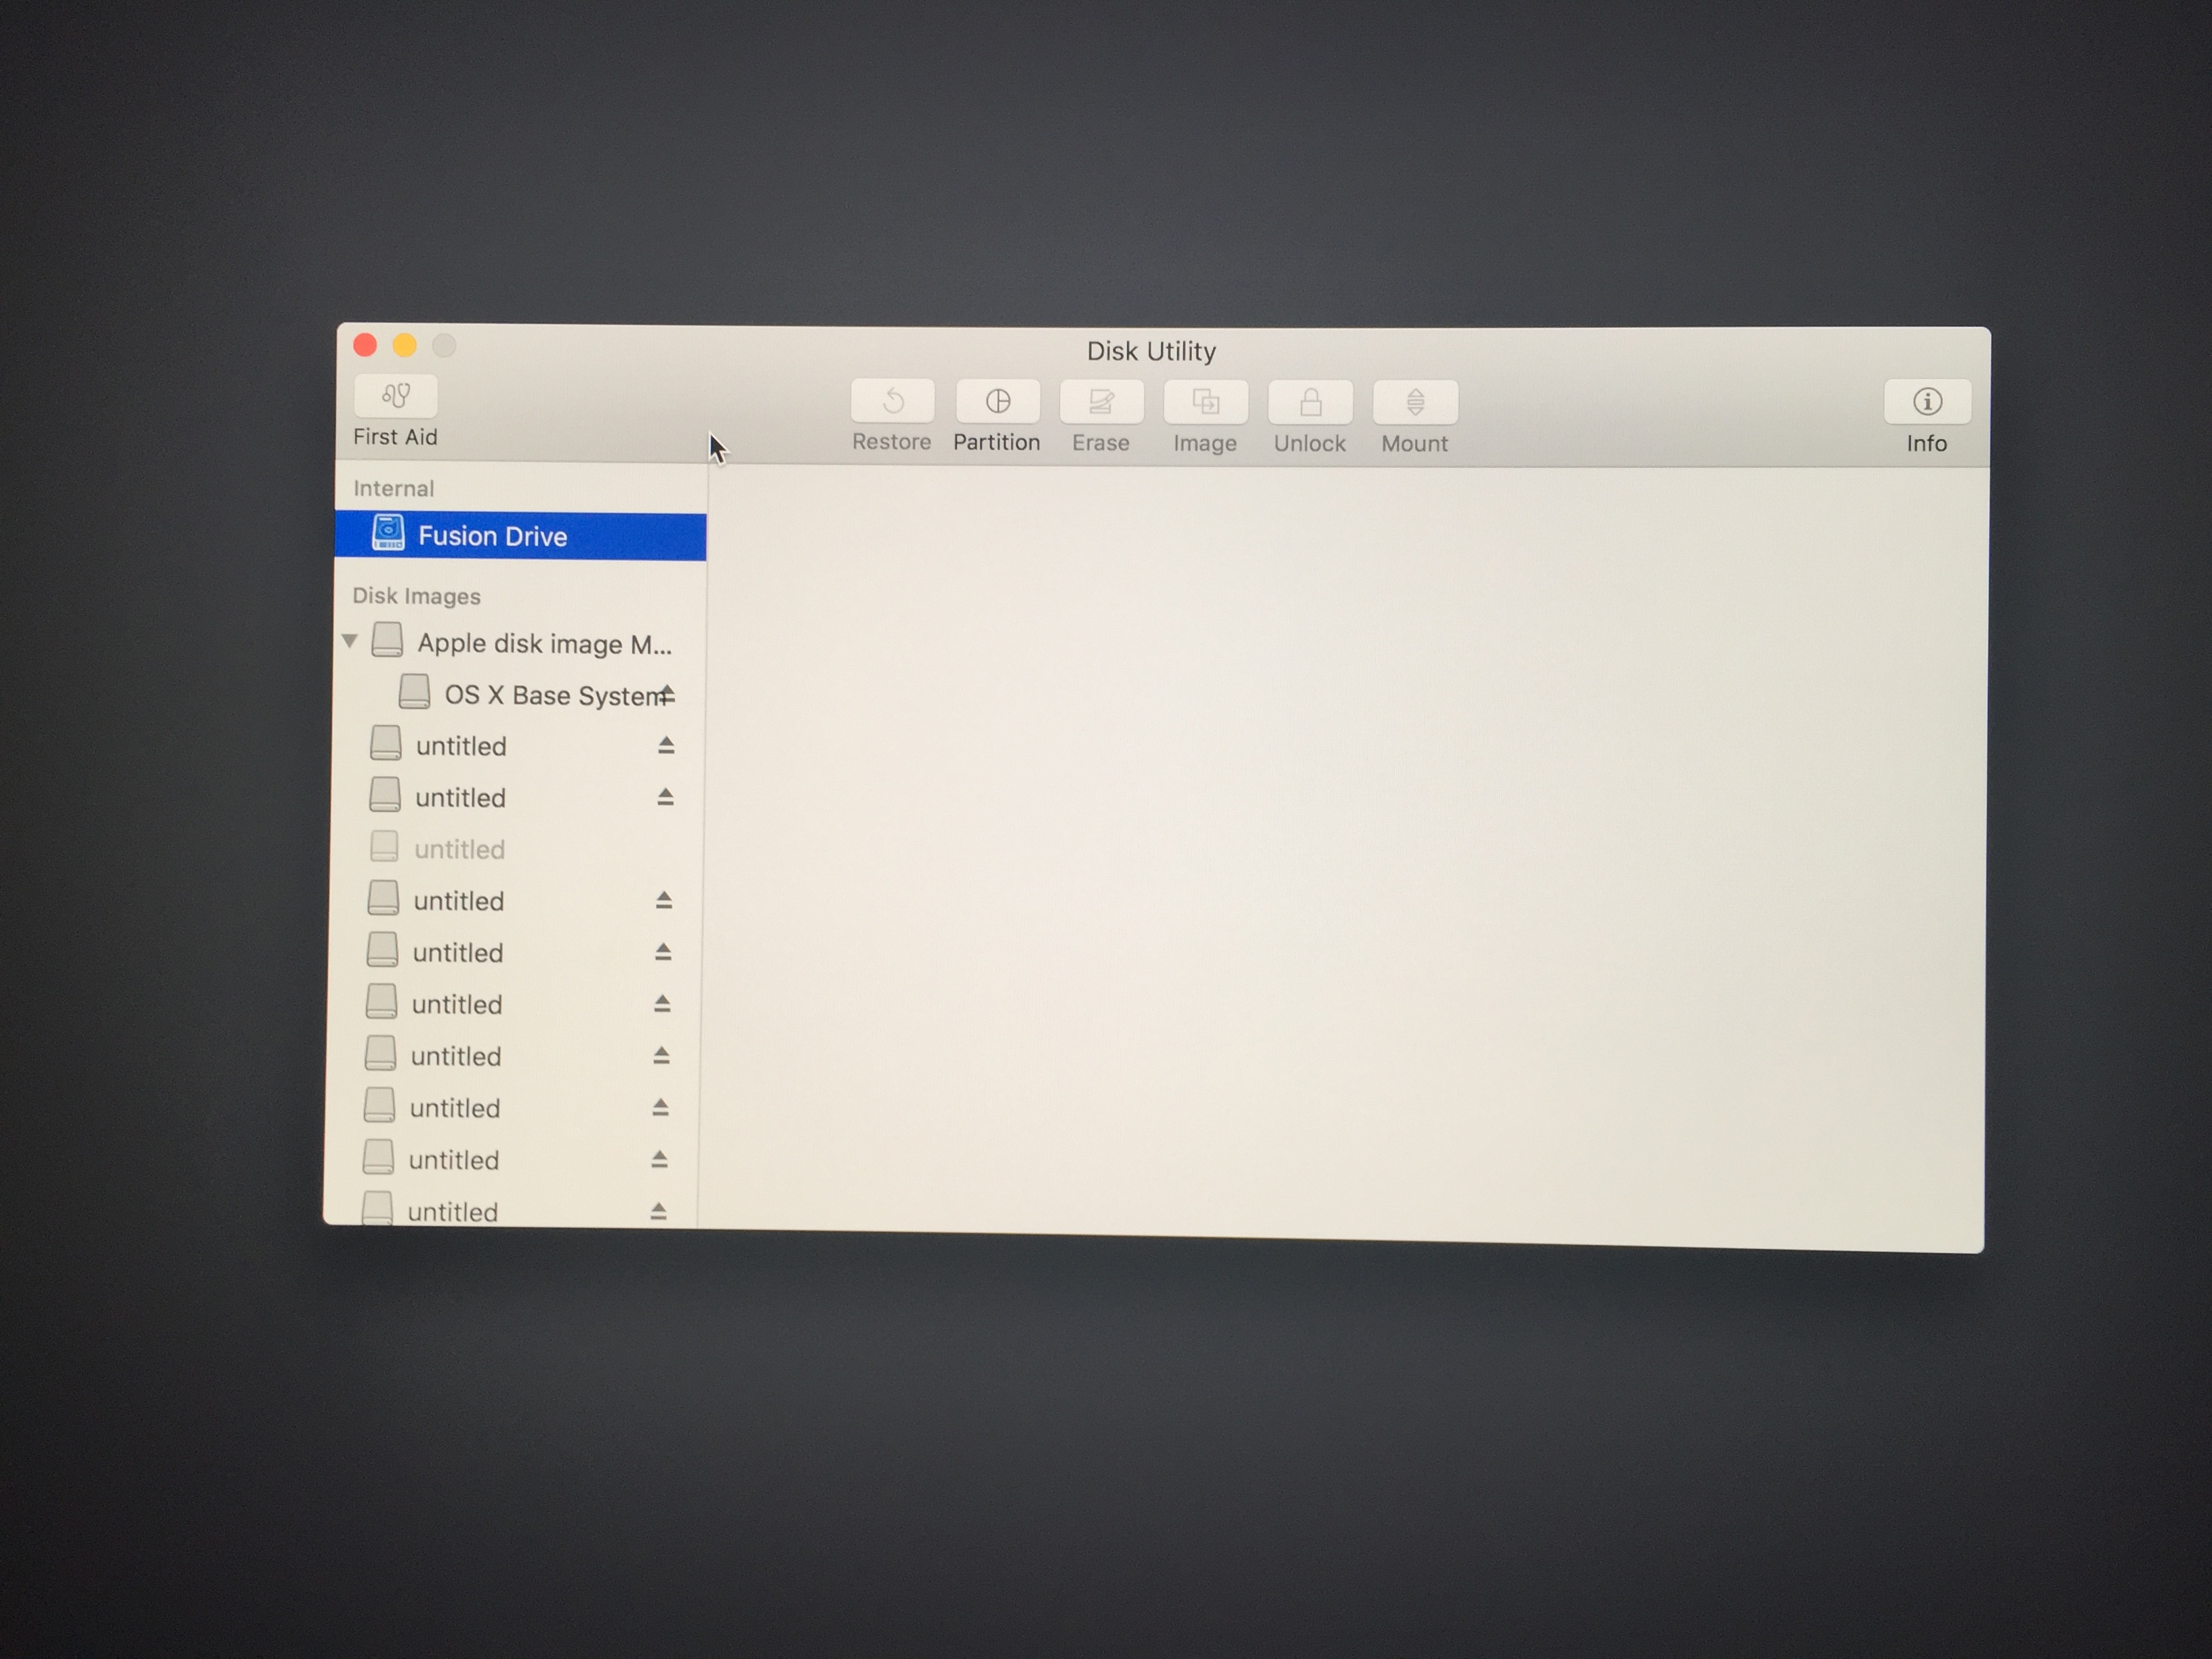Eject the OS X Base System volume

point(667,694)
